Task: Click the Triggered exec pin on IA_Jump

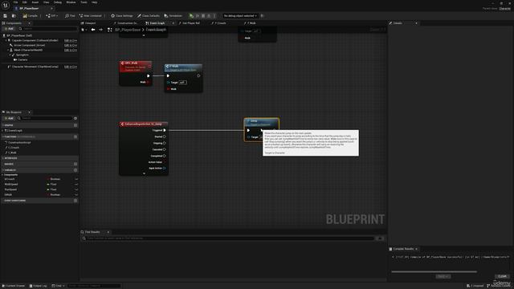Action: coord(165,130)
